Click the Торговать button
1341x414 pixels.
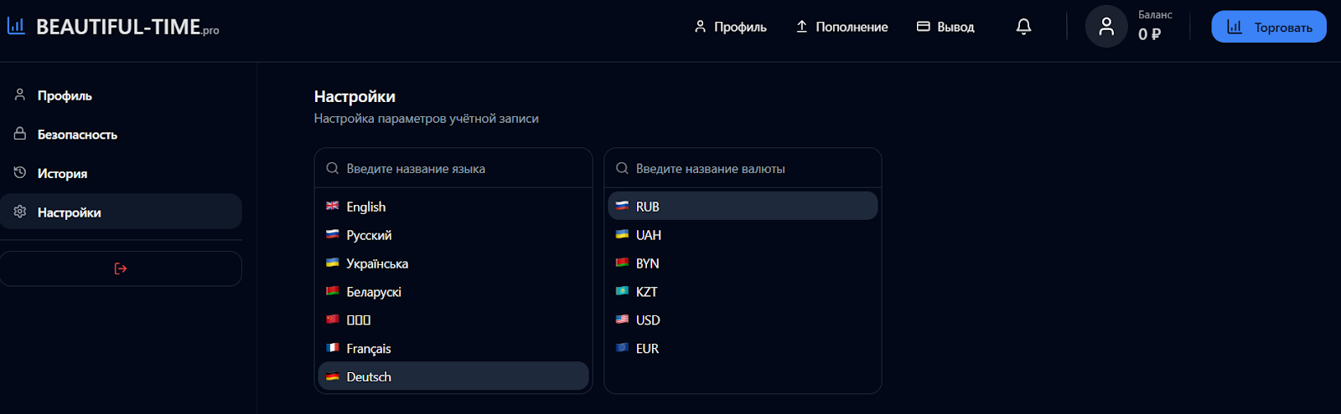click(x=1269, y=27)
